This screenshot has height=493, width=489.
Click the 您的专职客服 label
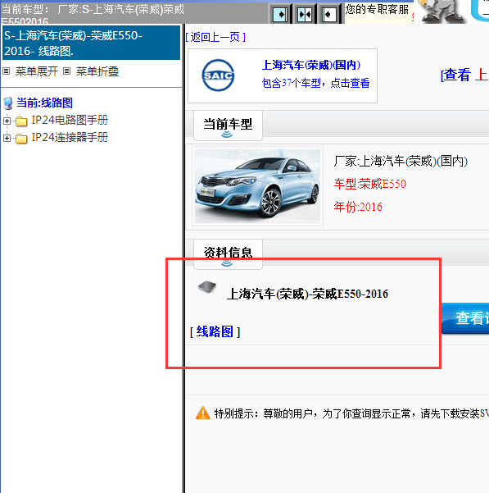[x=377, y=9]
